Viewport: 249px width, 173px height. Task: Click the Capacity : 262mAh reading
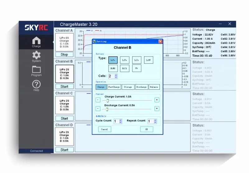pos(204,43)
